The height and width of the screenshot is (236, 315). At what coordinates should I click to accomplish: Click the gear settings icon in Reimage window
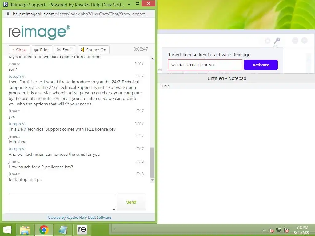(267, 41)
